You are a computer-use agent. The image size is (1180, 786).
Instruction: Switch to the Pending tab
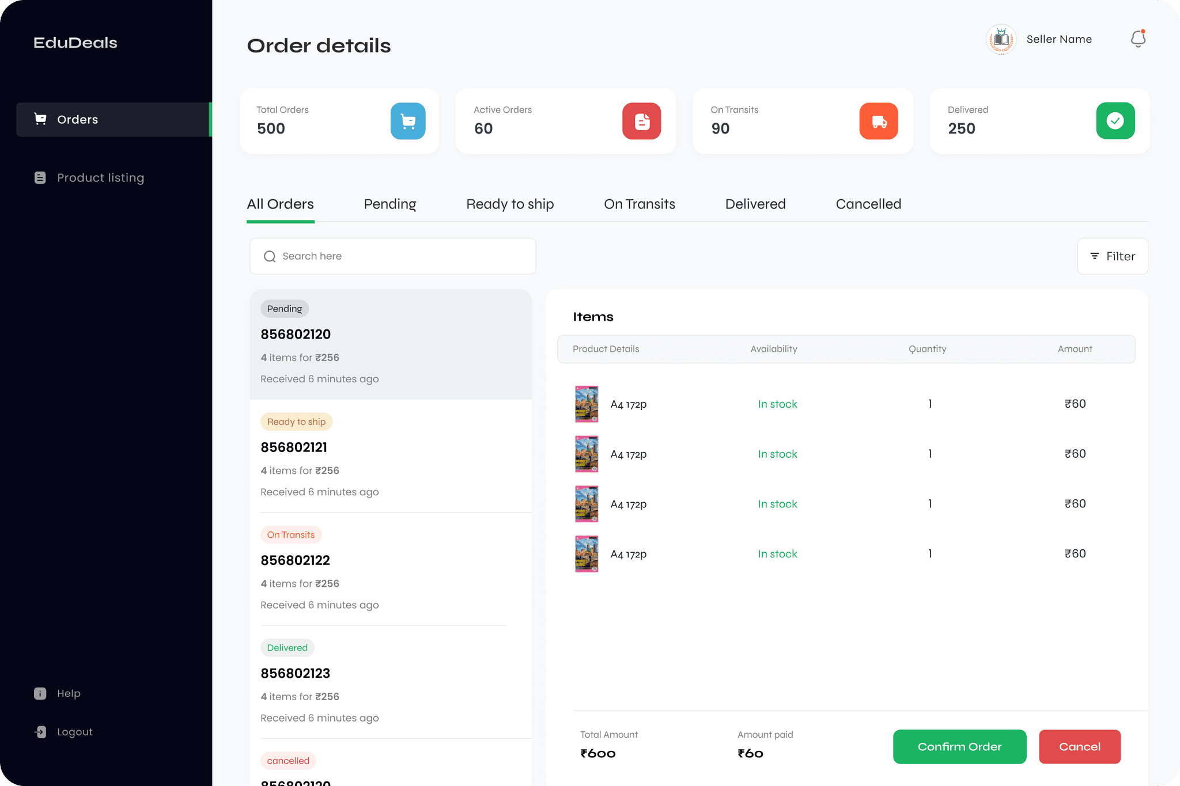[x=390, y=204]
